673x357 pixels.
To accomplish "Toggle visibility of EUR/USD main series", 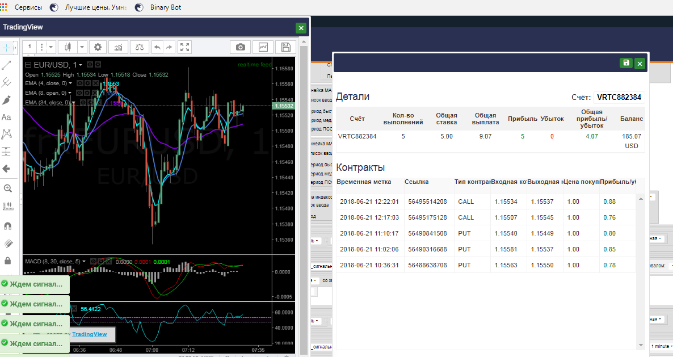I will (x=90, y=64).
